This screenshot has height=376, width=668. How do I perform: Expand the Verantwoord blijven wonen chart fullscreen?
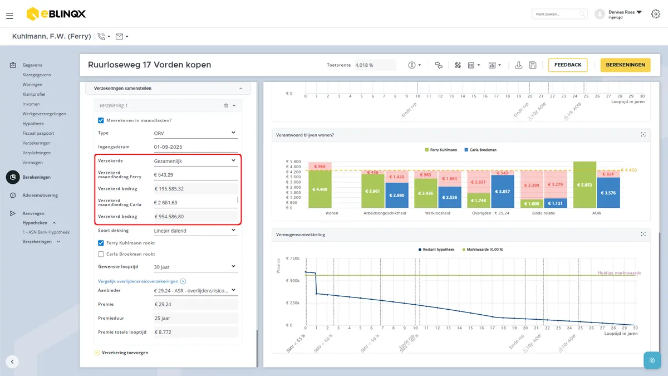pos(643,135)
